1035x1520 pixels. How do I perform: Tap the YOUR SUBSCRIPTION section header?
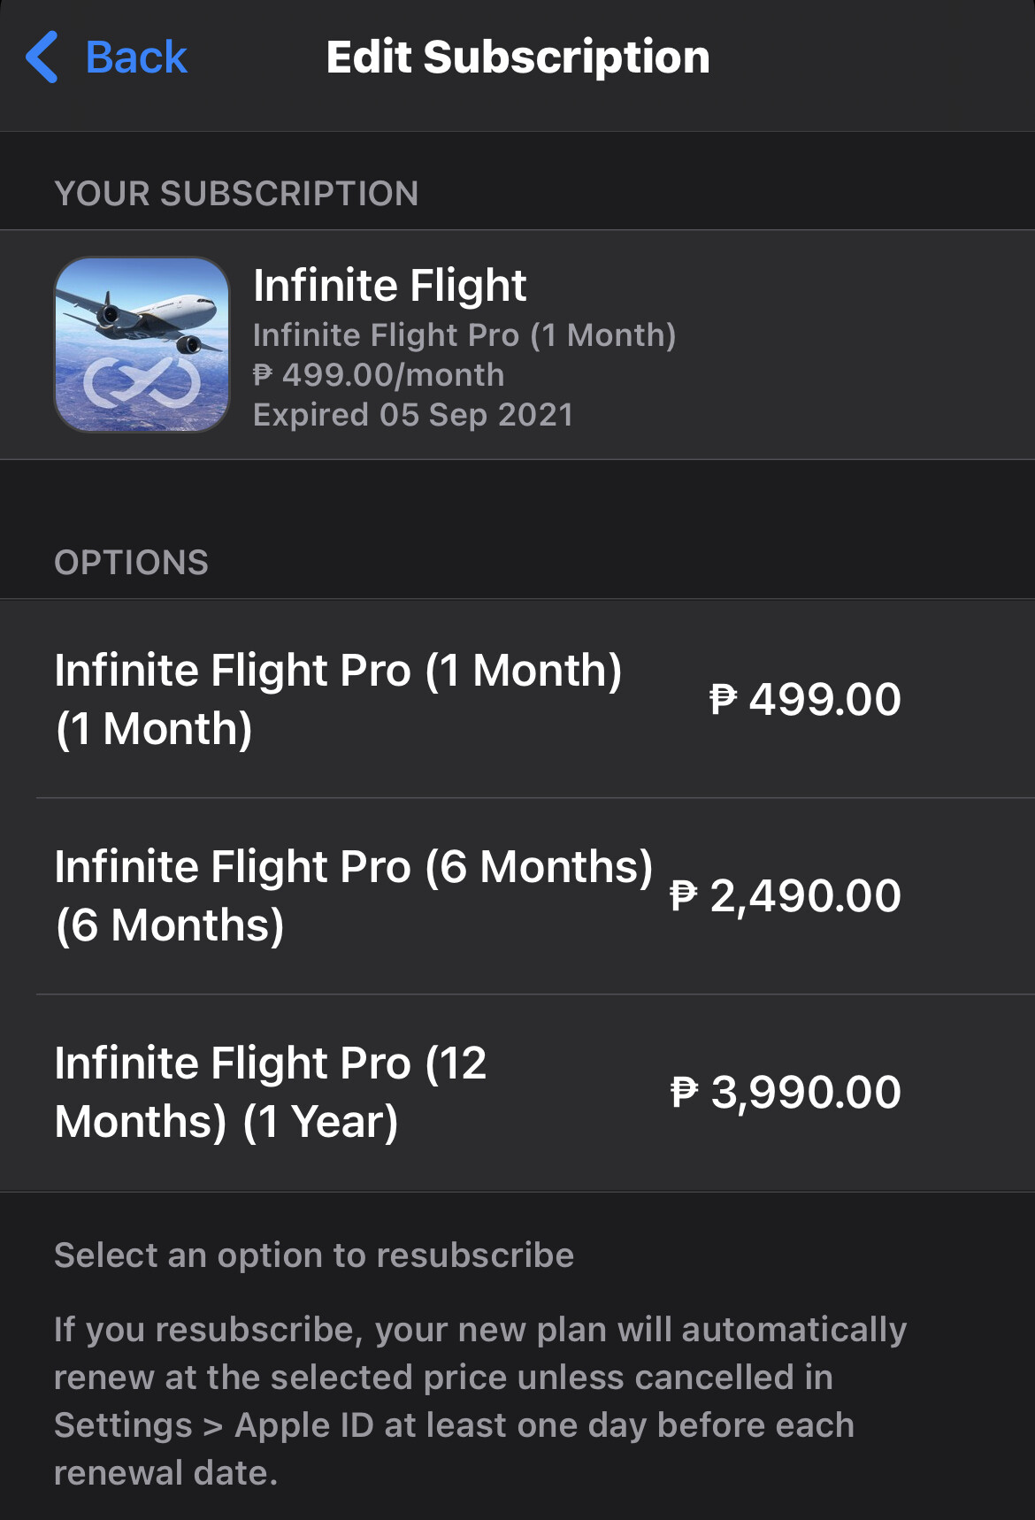coord(236,194)
